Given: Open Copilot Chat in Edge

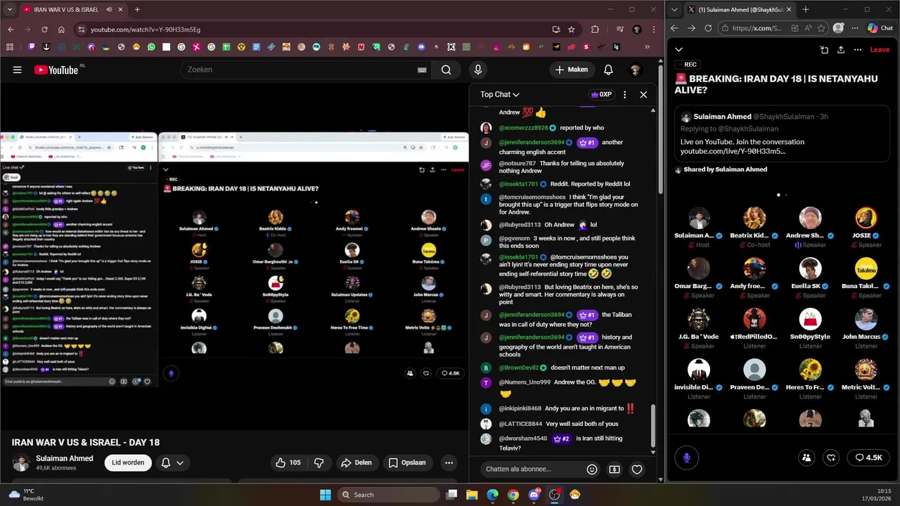Looking at the screenshot, I should (880, 28).
